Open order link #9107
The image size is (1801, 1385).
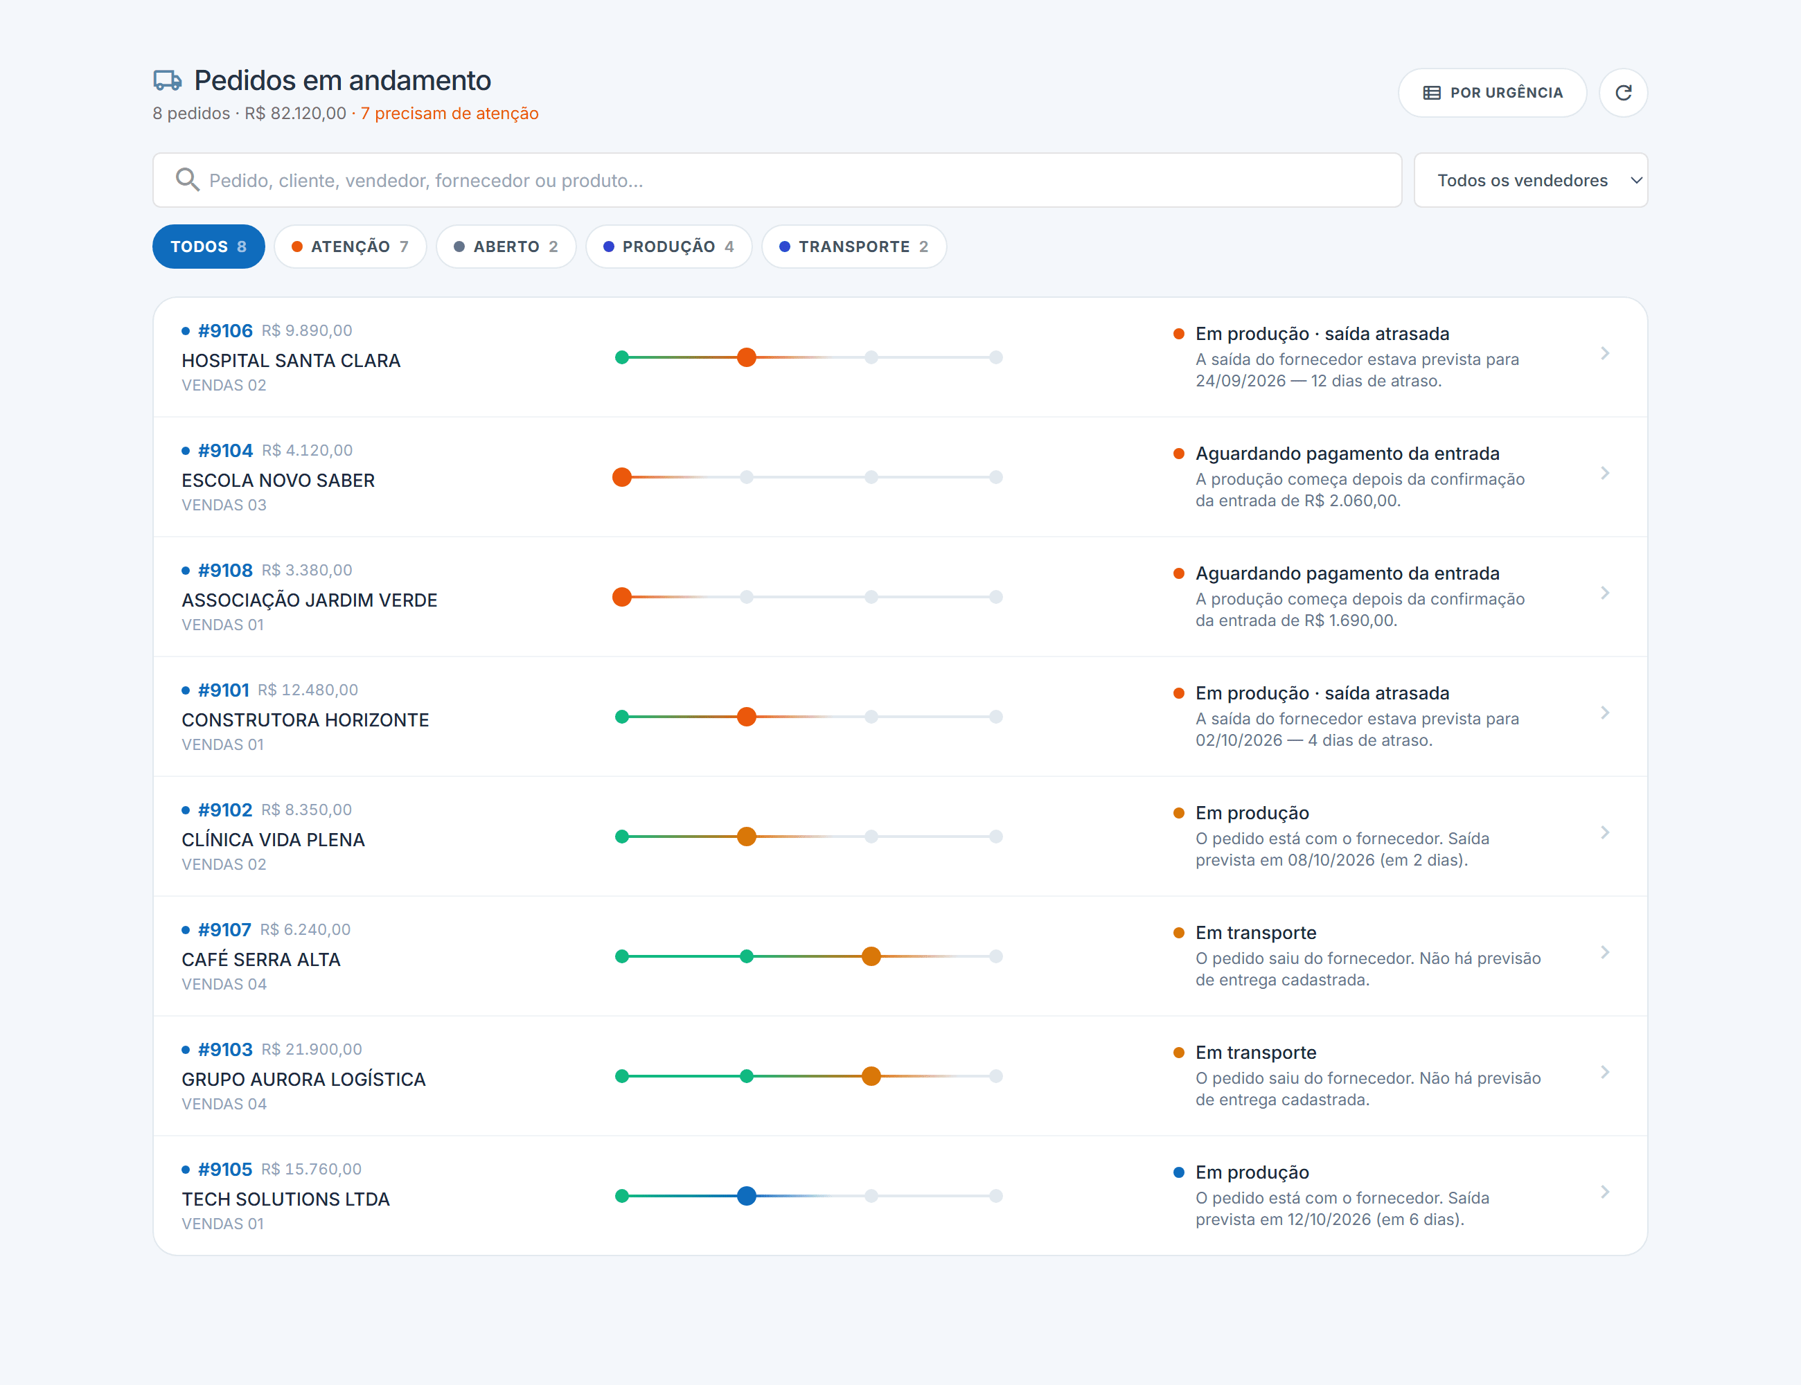point(224,929)
